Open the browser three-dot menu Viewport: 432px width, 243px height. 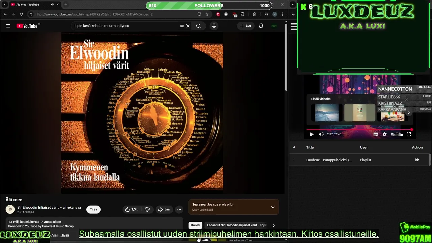tap(282, 14)
